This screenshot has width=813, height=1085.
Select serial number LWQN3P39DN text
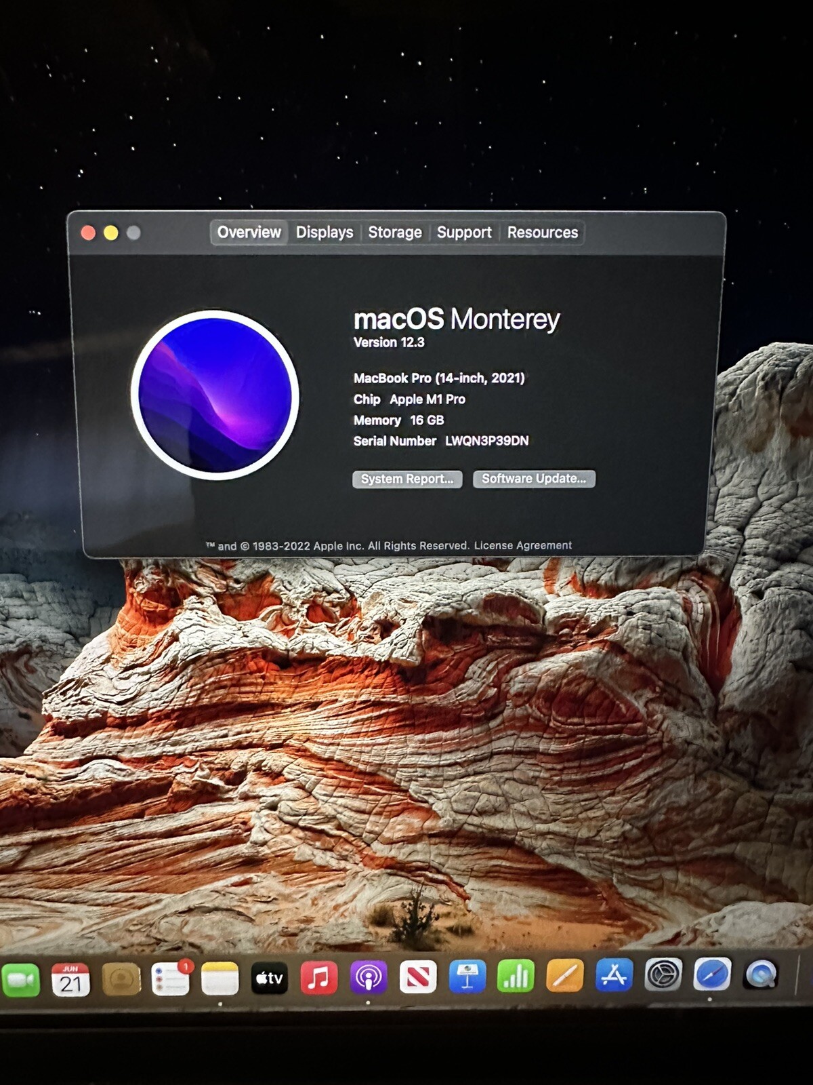pyautogui.click(x=486, y=441)
